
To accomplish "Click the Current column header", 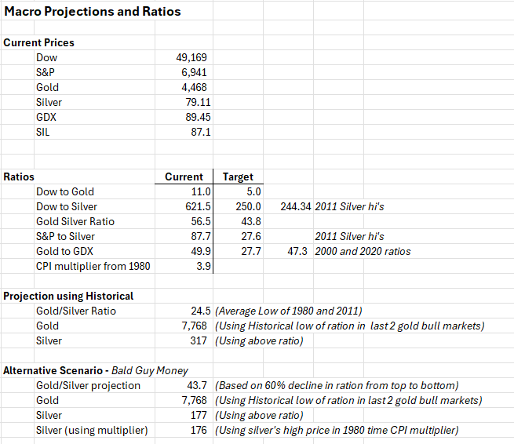I will (184, 177).
